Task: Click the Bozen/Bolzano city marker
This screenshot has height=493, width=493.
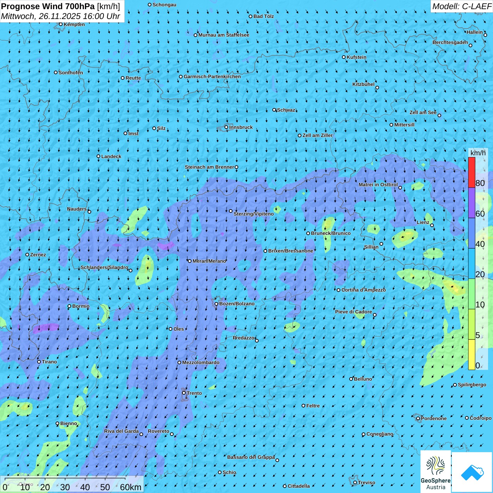Action: [x=216, y=304]
